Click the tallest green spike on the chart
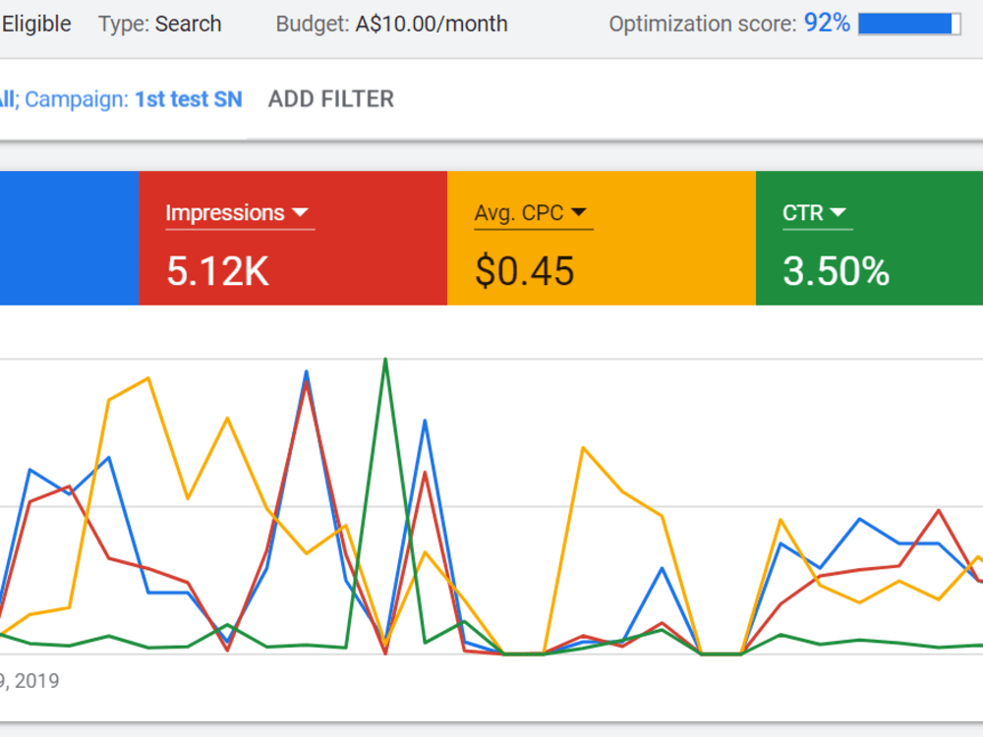 385,360
